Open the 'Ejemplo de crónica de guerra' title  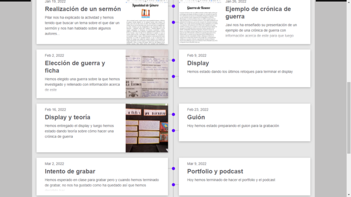pyautogui.click(x=258, y=13)
